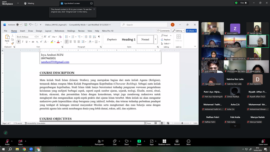Click the Undo arrow in Word
The image size is (270, 152).
click(30, 24)
